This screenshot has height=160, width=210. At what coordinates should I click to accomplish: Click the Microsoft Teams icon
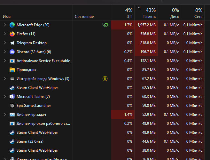12,97
